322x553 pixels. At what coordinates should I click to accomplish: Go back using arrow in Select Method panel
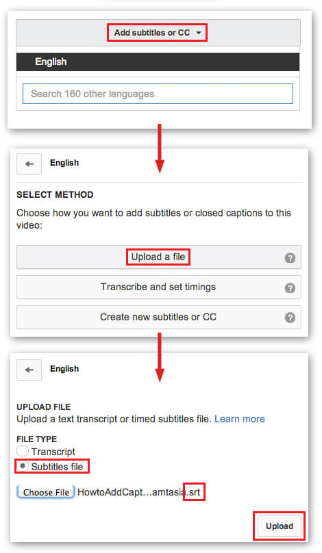point(29,164)
